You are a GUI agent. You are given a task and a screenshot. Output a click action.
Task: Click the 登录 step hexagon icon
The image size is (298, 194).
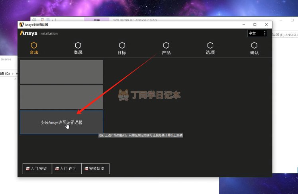78,45
